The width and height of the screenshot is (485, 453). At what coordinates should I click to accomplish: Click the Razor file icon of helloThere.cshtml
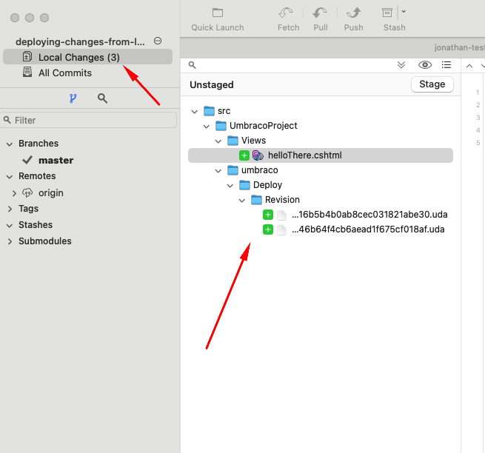coord(258,155)
